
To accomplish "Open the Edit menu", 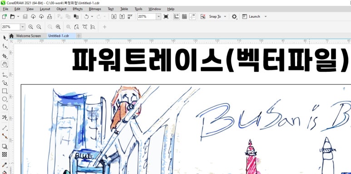I will pyautogui.click(x=17, y=9).
